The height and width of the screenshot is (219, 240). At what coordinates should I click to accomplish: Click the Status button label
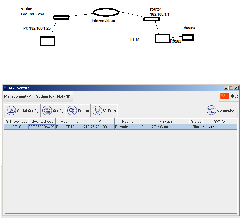[83, 111]
